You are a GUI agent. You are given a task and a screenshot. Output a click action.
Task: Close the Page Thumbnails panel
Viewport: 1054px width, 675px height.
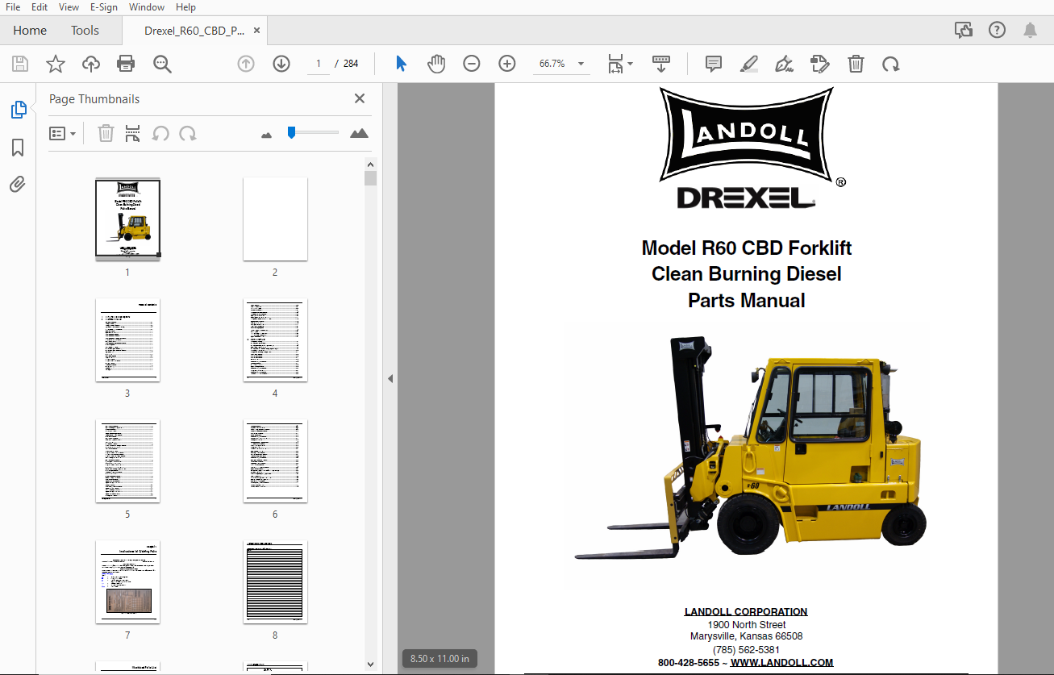360,98
